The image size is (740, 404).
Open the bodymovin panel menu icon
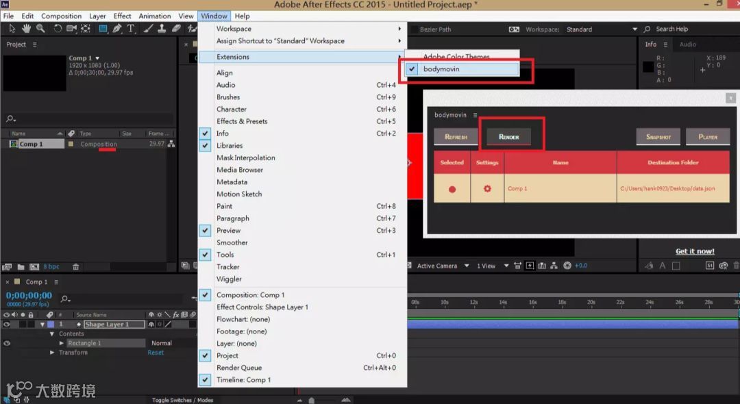[475, 115]
